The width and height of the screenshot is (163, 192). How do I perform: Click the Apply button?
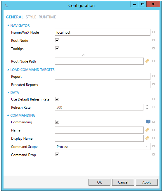coord(147,182)
